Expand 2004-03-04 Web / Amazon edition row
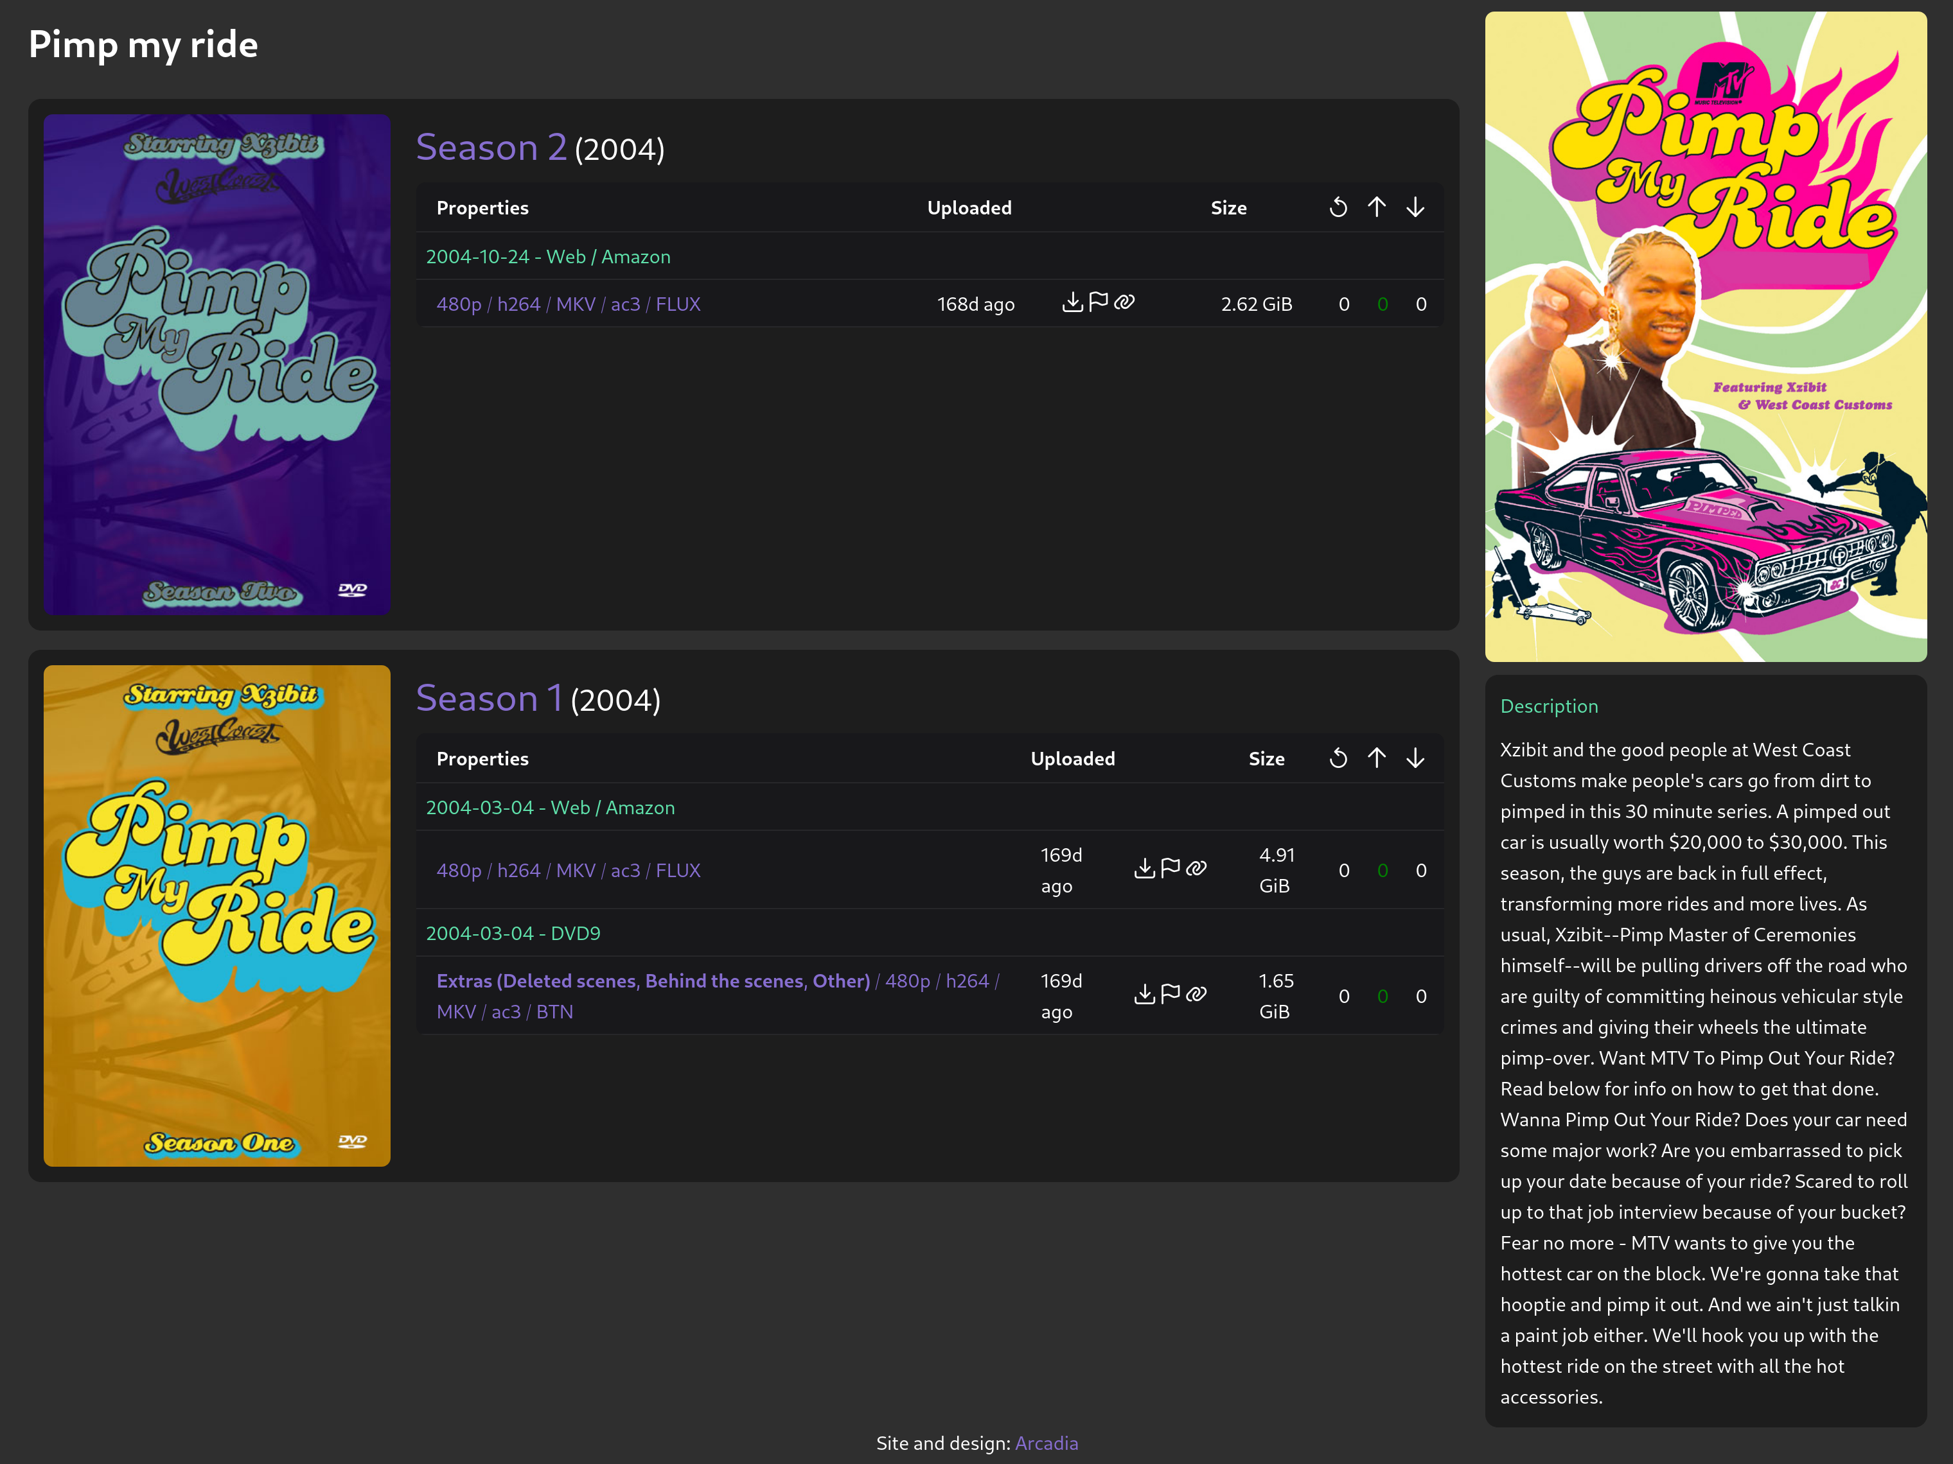 click(549, 808)
